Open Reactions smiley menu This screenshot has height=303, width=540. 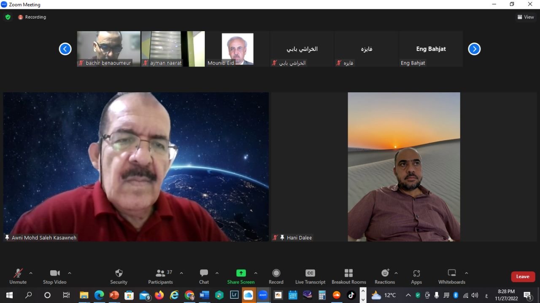coord(385,276)
